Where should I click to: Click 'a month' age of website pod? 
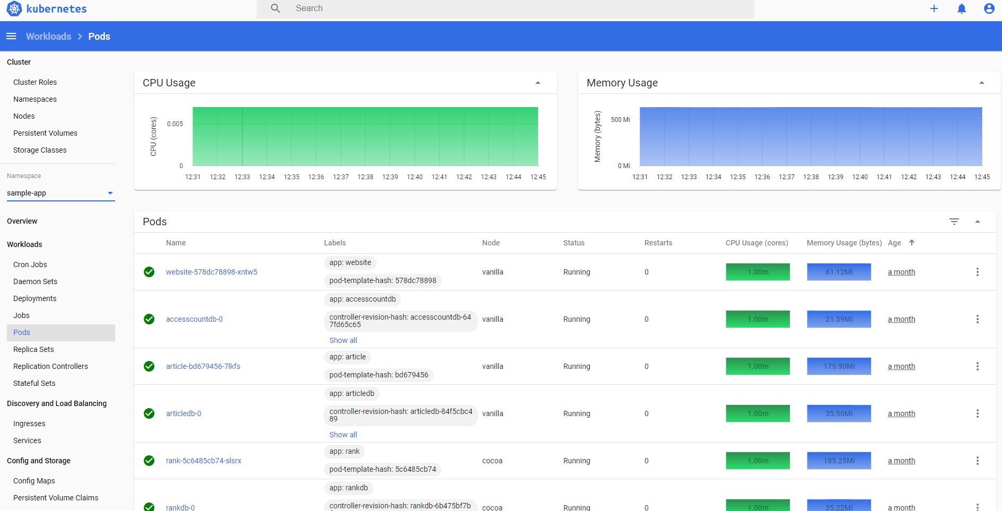(901, 272)
